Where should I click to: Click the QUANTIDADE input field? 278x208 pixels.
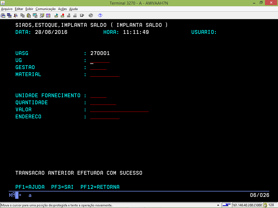coord(103,103)
